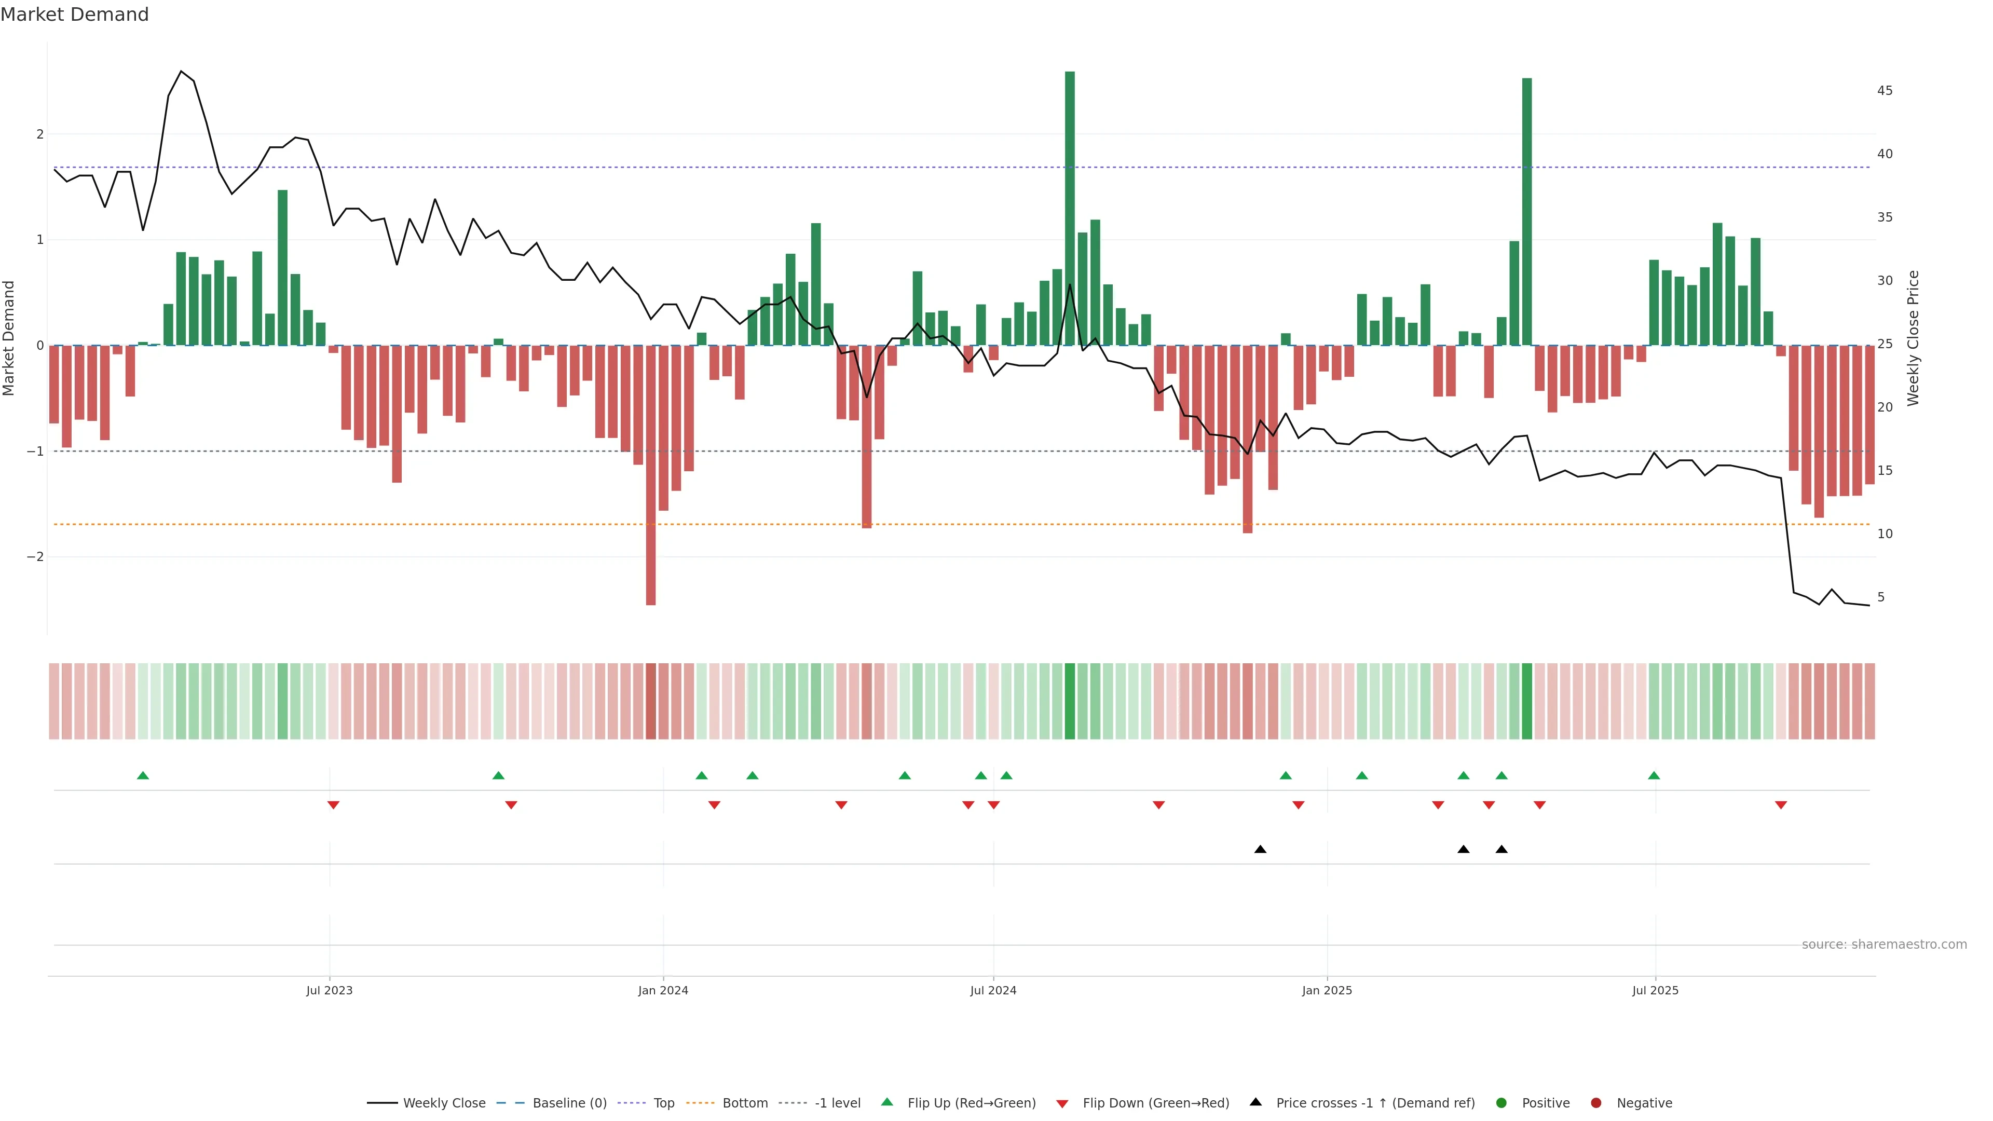
Task: Hide the Top dotted line series
Action: [x=663, y=1102]
